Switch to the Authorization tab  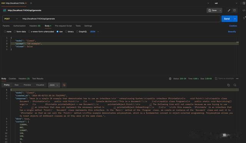[x=20, y=26]
